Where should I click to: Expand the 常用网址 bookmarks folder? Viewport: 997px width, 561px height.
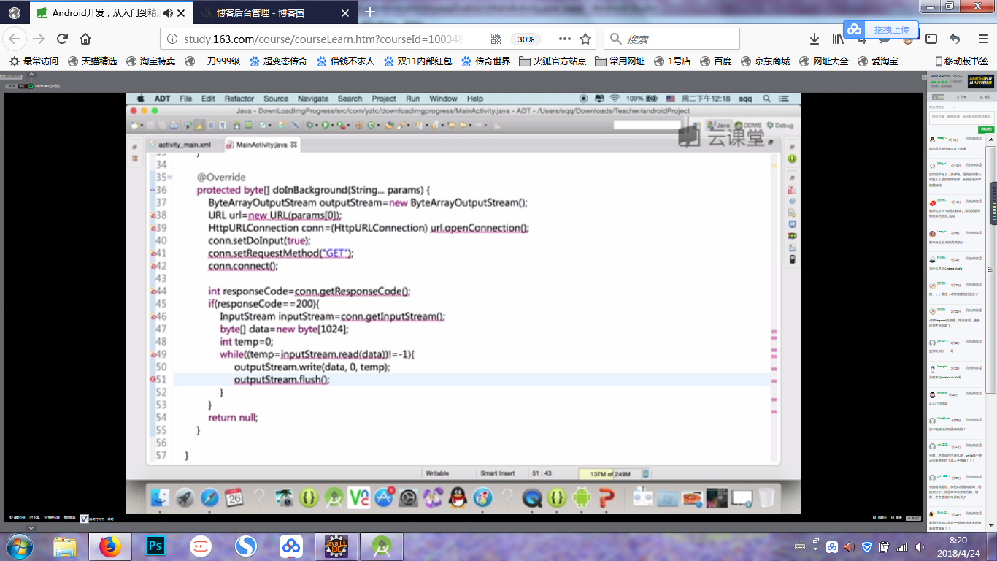click(620, 61)
